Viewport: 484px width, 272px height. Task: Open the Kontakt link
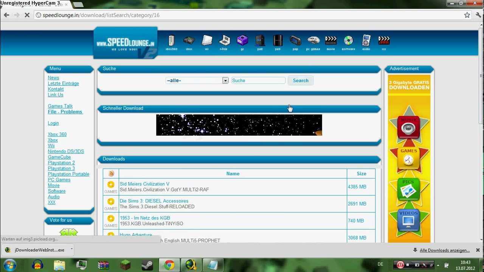pyautogui.click(x=56, y=89)
